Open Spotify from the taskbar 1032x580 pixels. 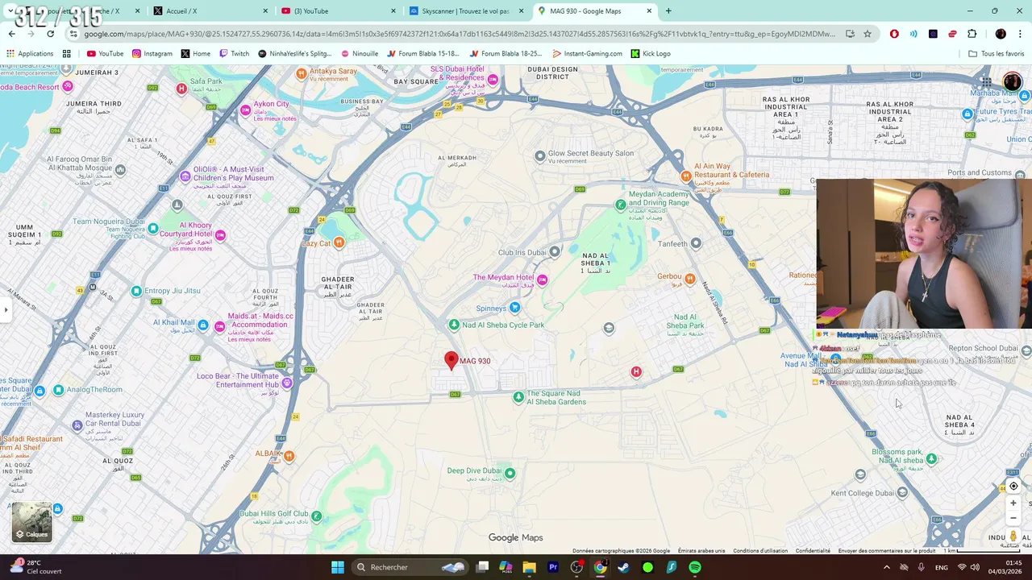click(x=695, y=567)
